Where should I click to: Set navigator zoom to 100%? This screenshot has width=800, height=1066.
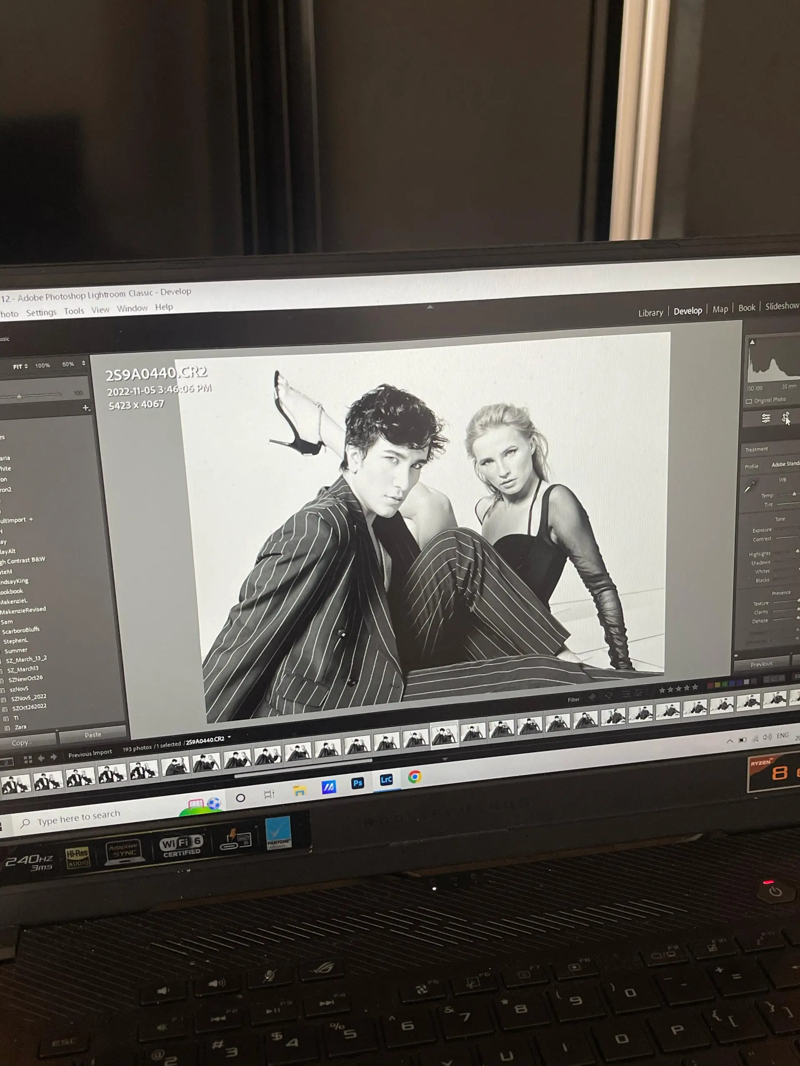42,366
